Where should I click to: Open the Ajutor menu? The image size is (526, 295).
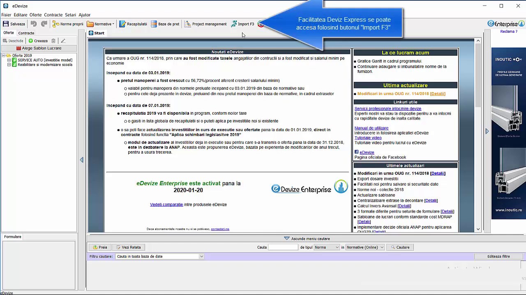tap(84, 15)
